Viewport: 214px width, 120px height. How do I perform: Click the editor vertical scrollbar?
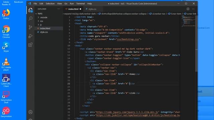pyautogui.click(x=197, y=44)
